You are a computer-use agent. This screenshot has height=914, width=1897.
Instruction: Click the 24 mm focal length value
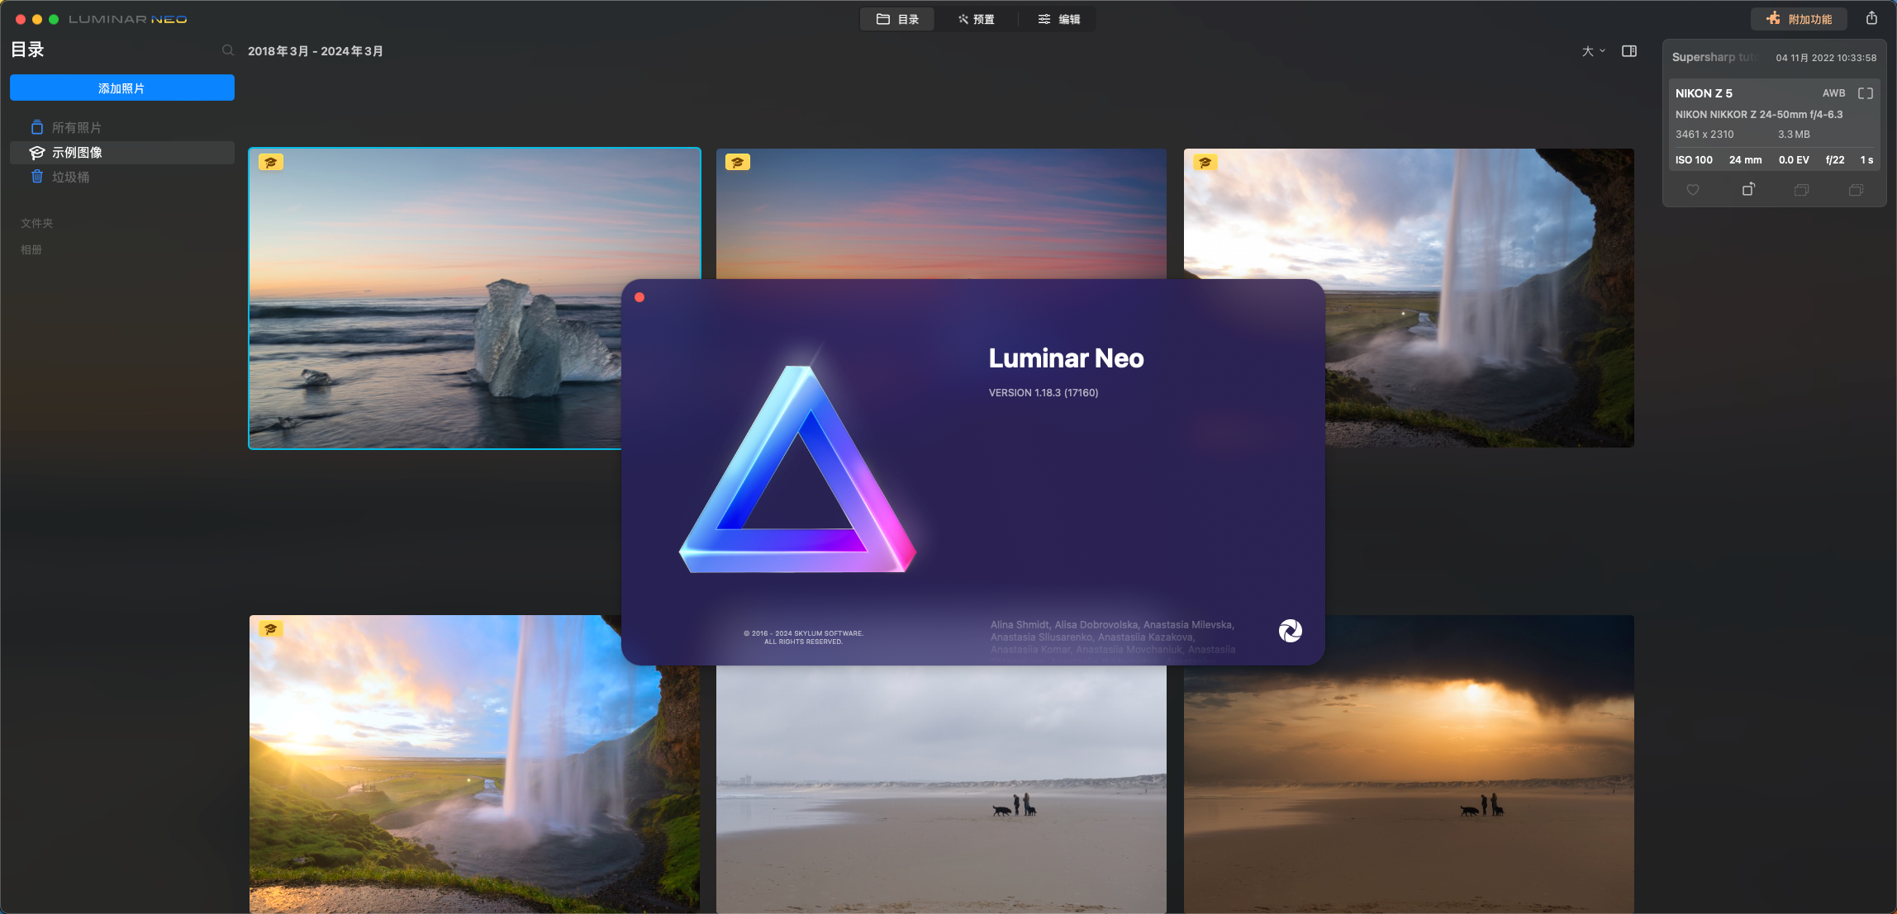tap(1746, 160)
